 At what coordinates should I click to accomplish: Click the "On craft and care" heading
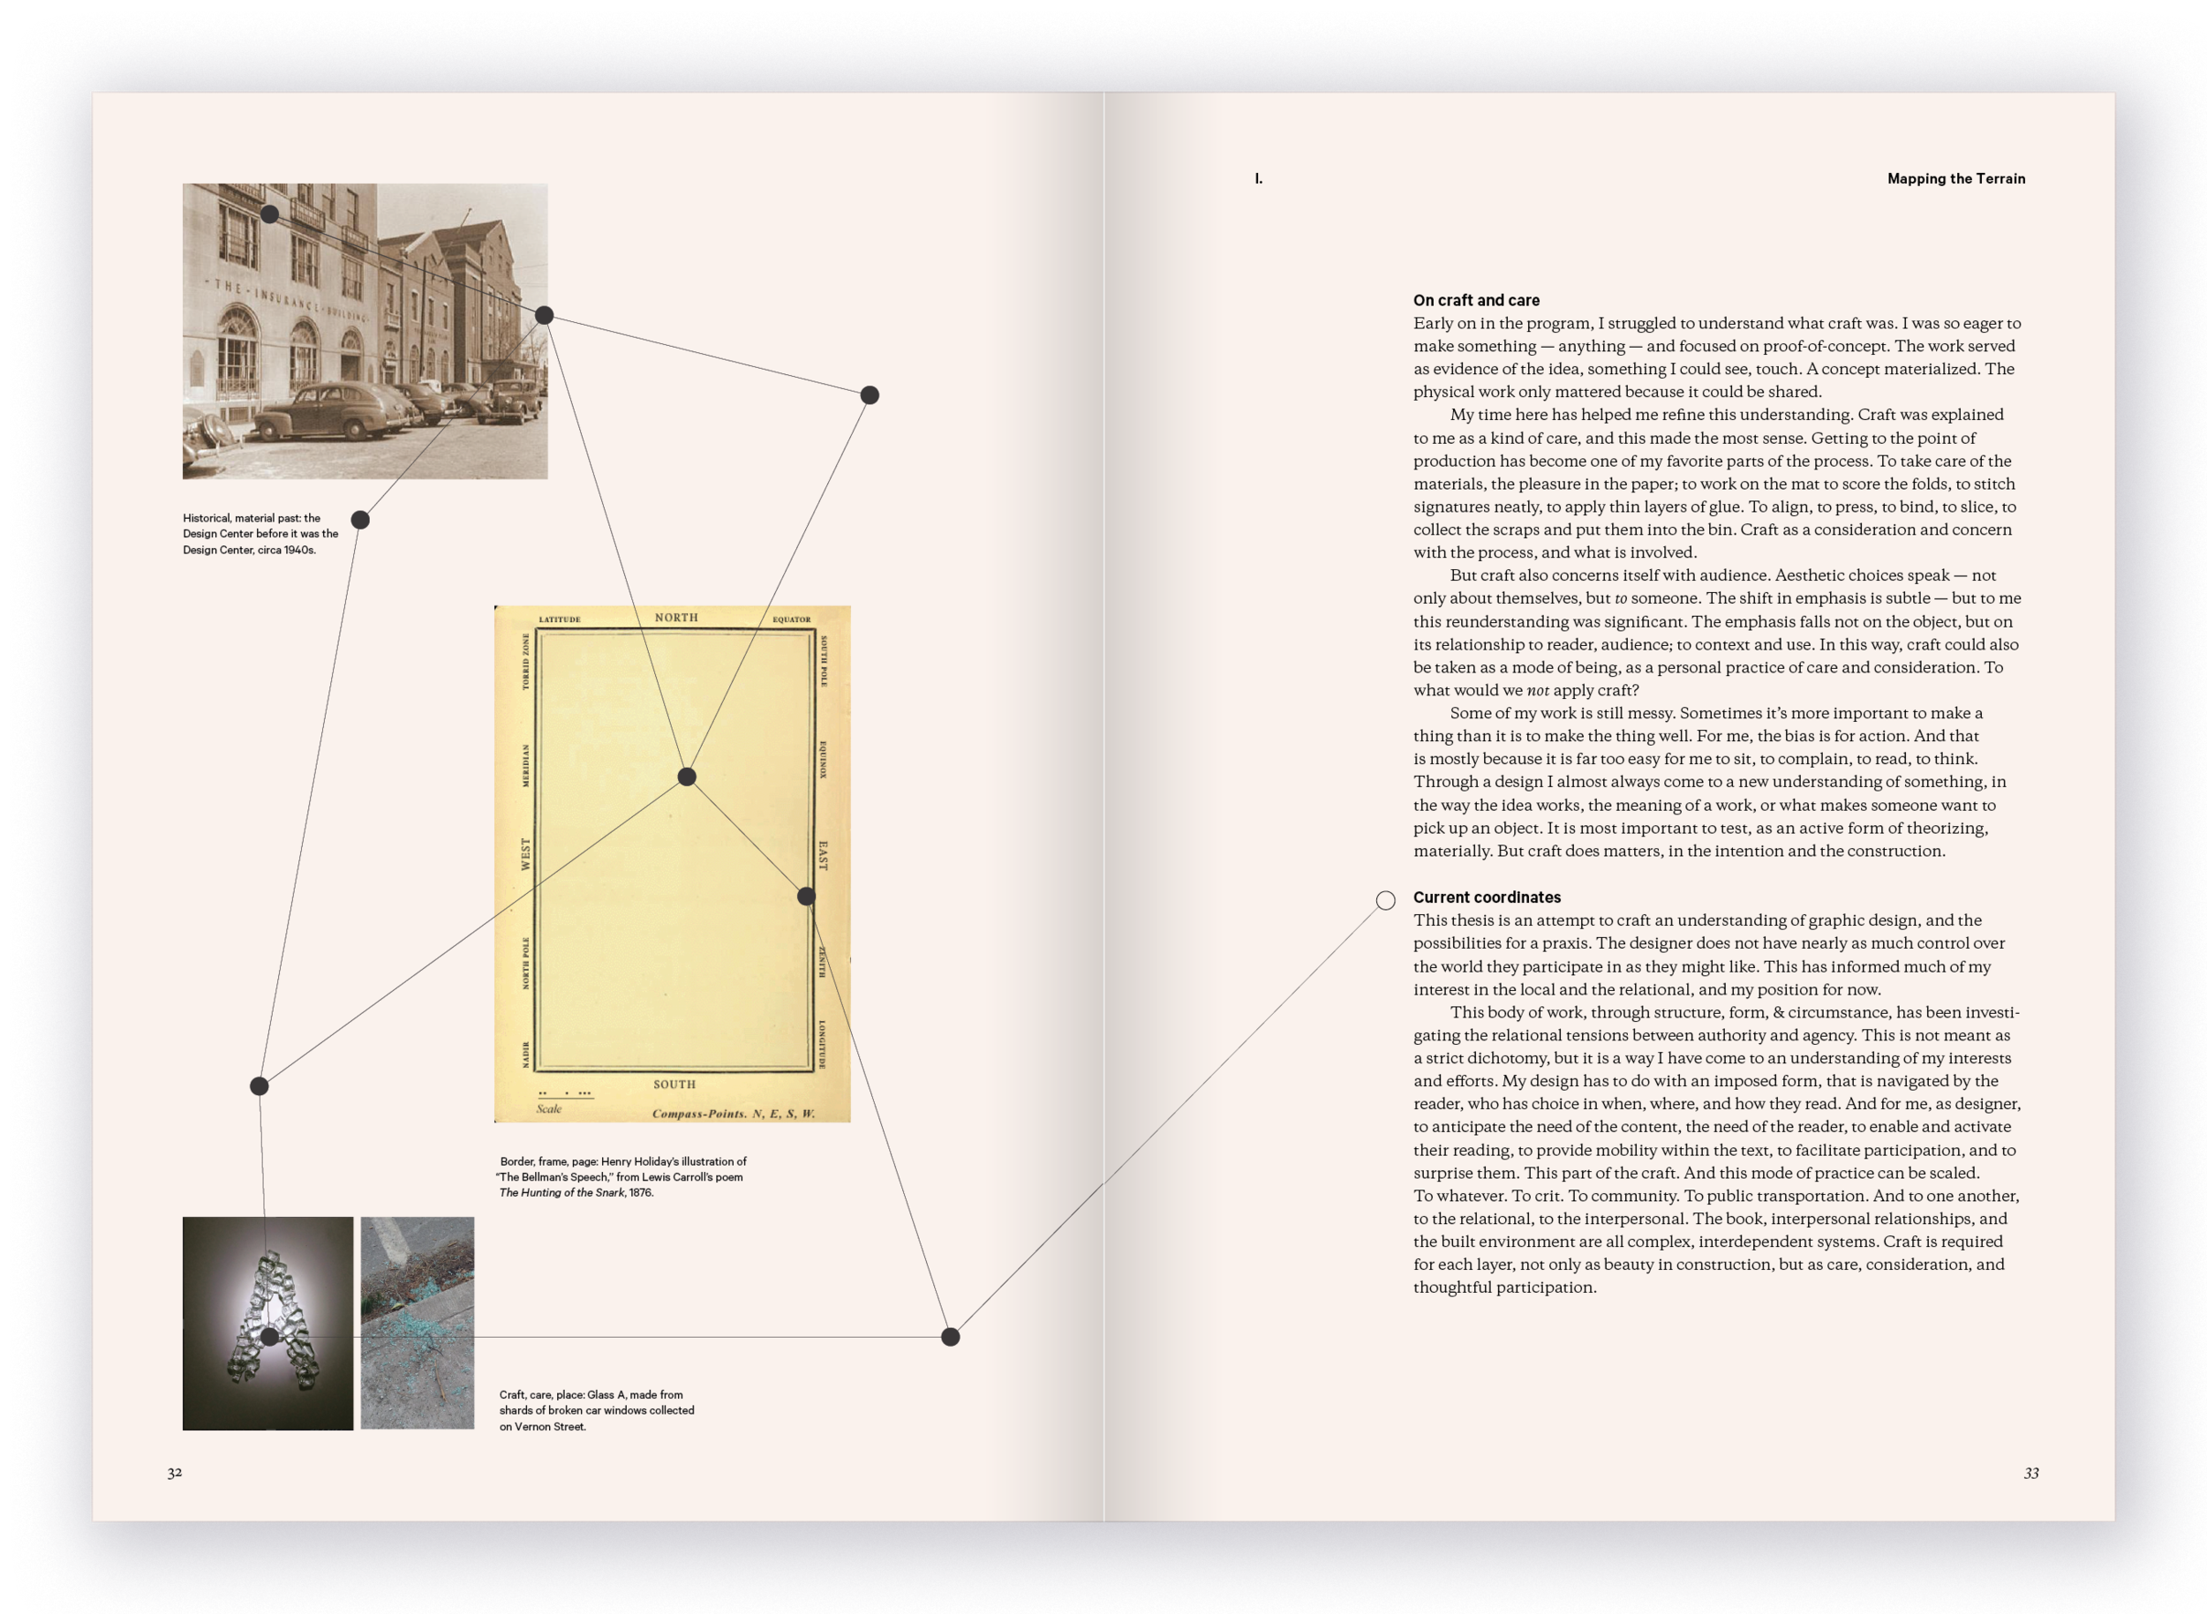(1476, 300)
